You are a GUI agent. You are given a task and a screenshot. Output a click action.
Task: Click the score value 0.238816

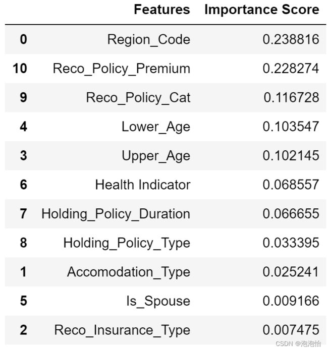pyautogui.click(x=291, y=39)
